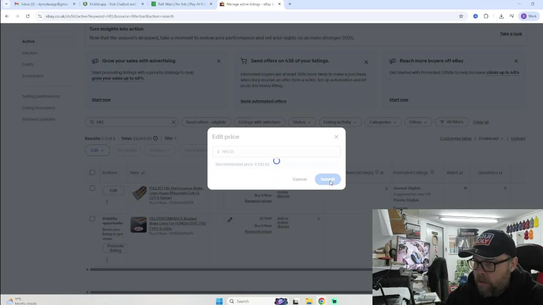Click Upload link
Viewport: 543px width, 305px height.
(x=518, y=139)
